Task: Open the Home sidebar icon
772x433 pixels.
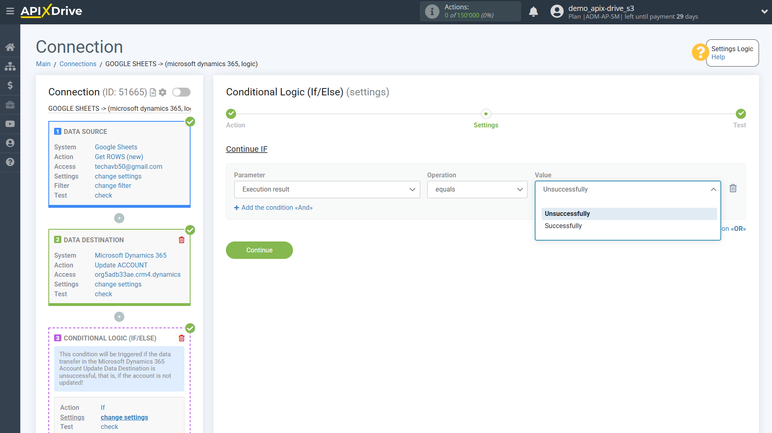Action: click(x=10, y=47)
